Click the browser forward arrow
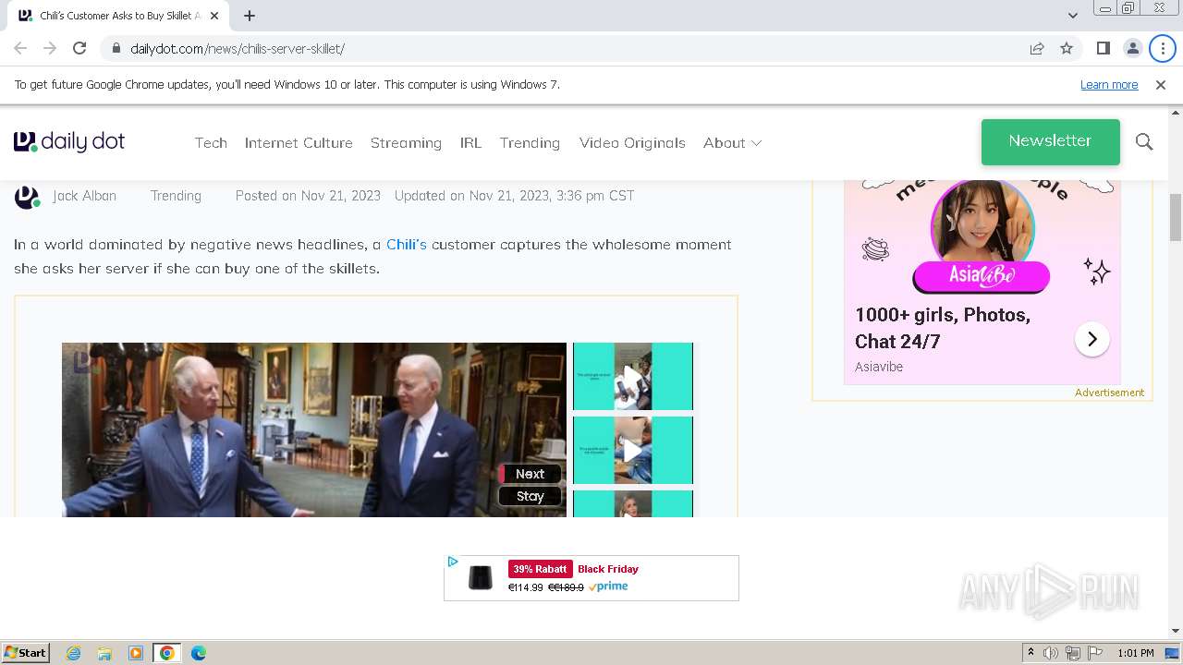The height and width of the screenshot is (665, 1183). click(x=50, y=48)
